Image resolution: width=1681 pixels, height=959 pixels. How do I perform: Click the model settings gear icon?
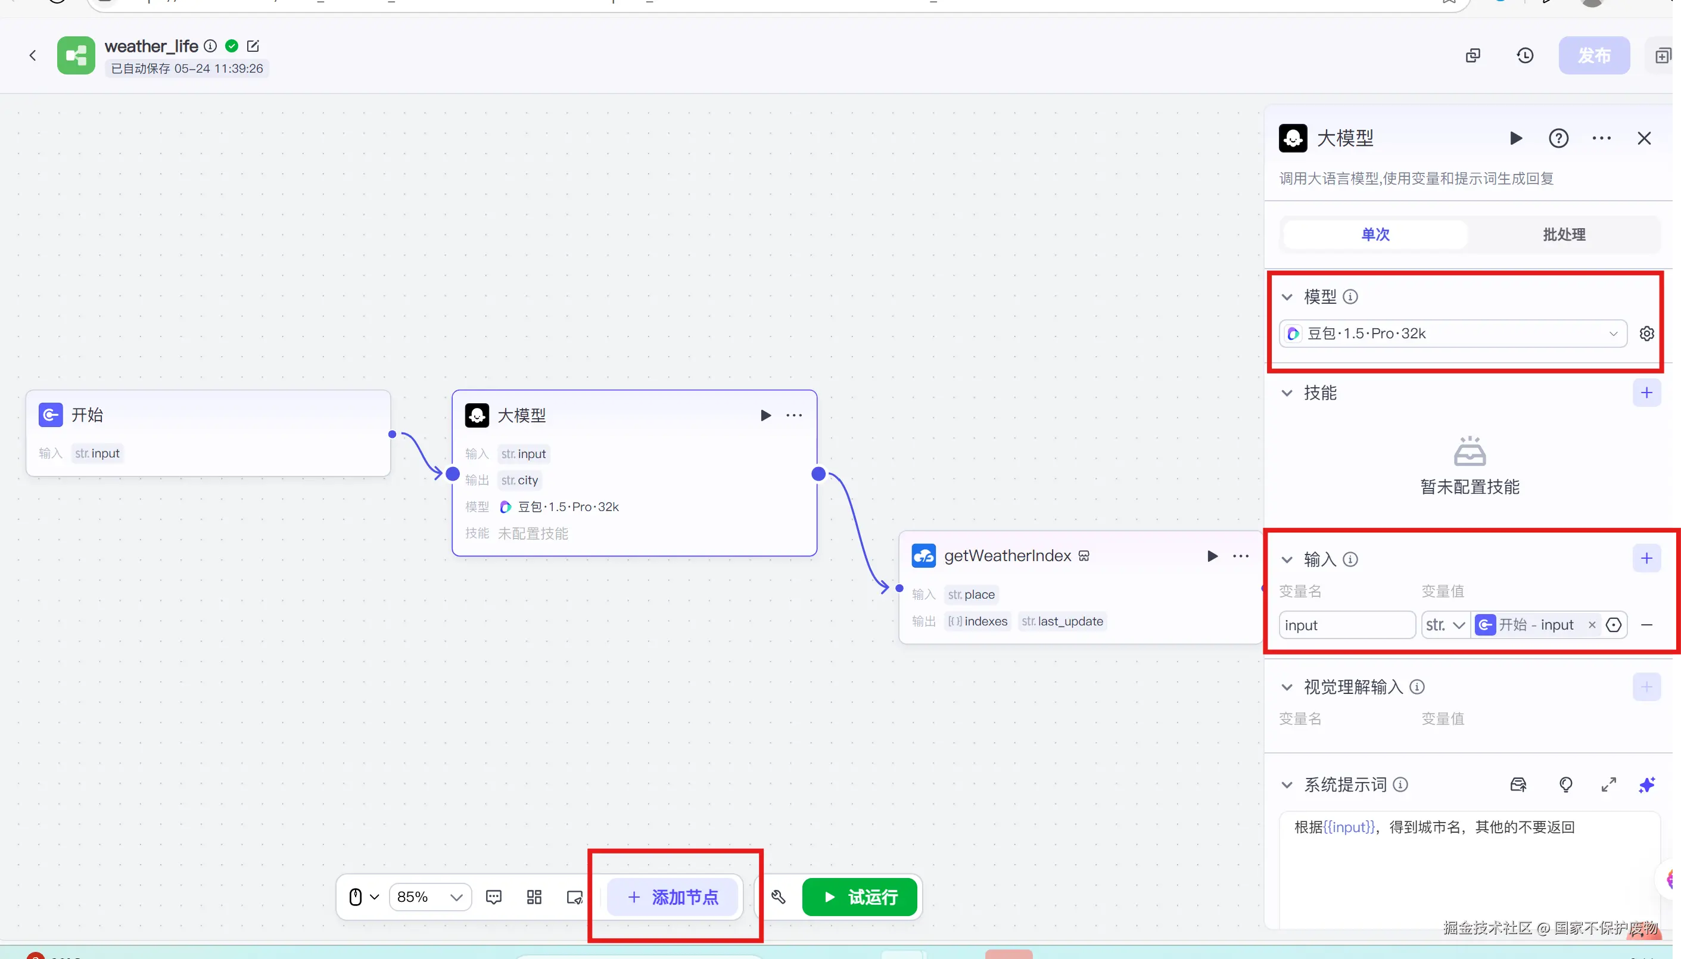(x=1646, y=334)
